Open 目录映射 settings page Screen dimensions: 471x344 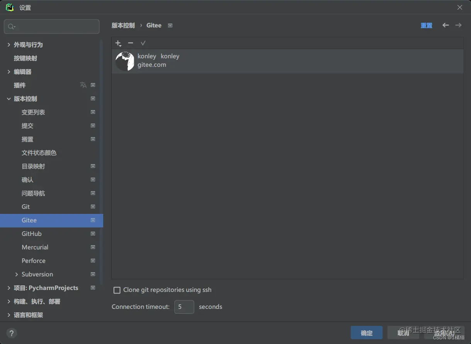click(x=33, y=166)
